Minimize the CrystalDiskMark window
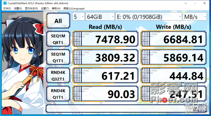211x116 pixels. click(x=186, y=3)
